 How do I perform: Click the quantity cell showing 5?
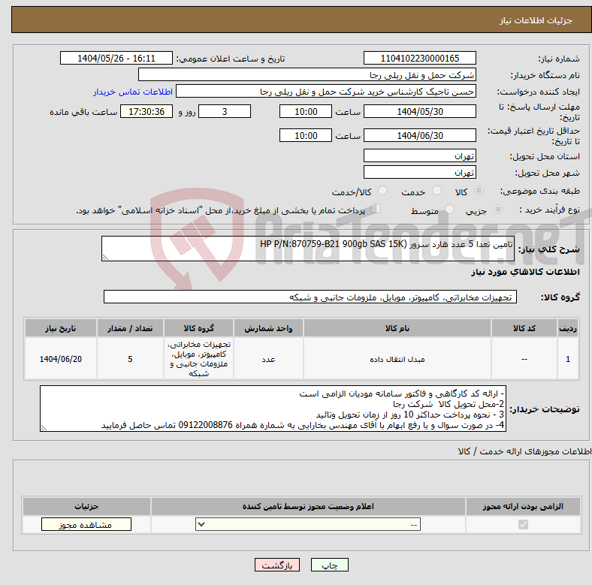point(130,359)
